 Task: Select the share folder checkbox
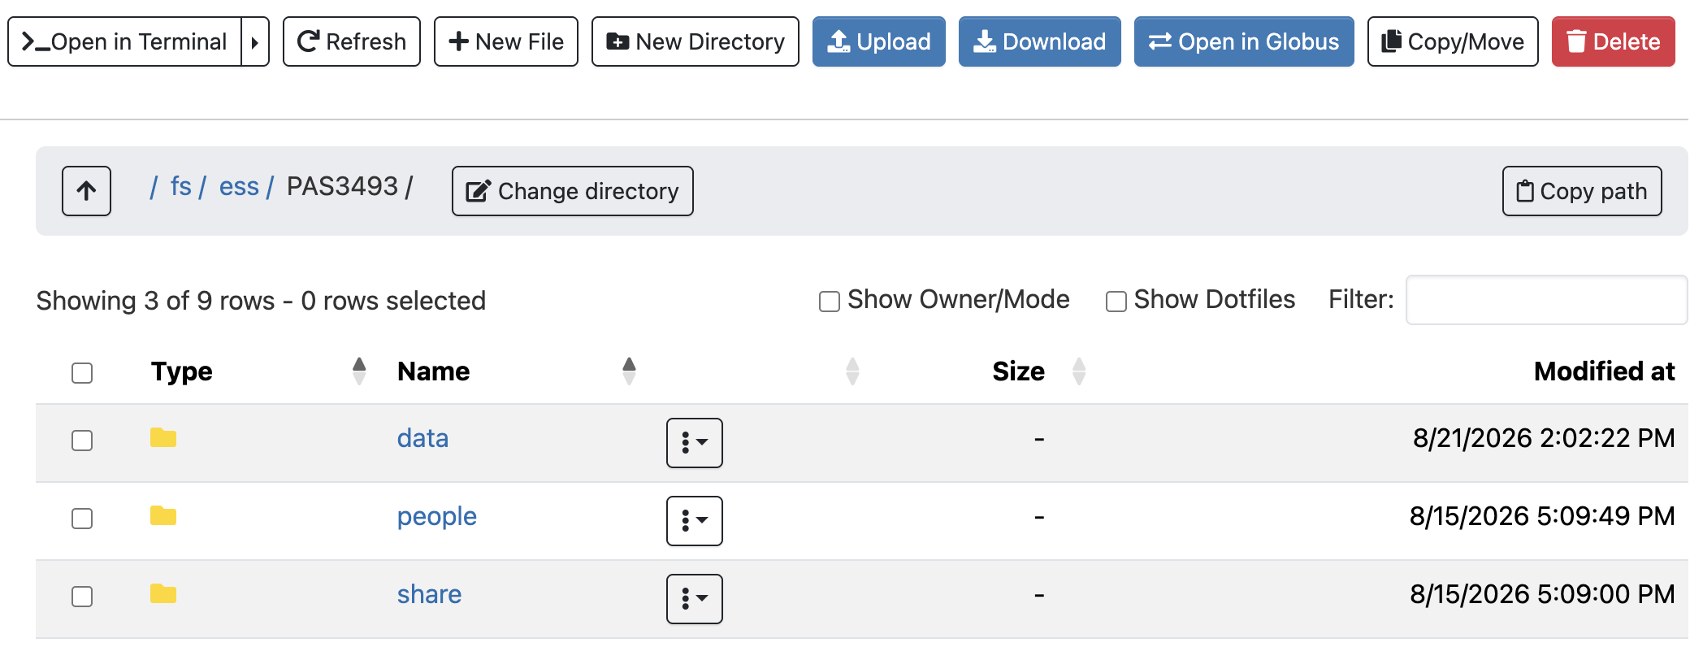point(82,597)
